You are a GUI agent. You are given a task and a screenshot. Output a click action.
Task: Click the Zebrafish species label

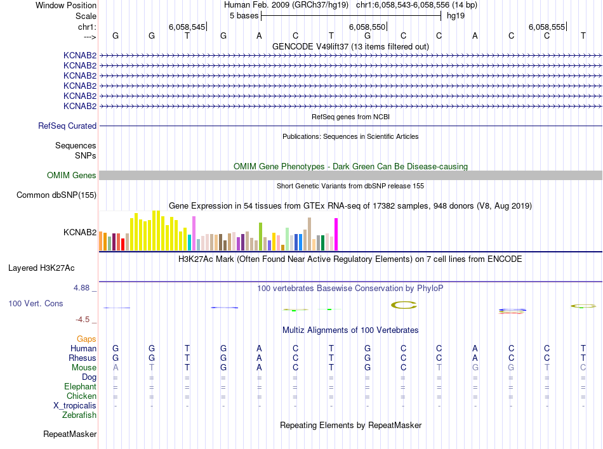tap(79, 415)
